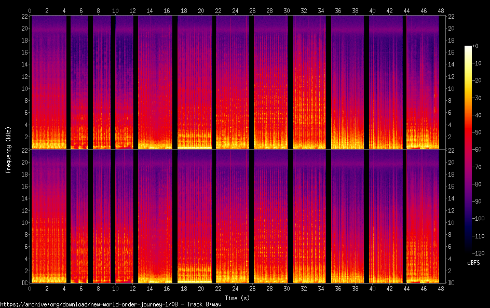Click the 48 second mark on the top time axis
Screen dimensions: 490x308
pos(441,10)
